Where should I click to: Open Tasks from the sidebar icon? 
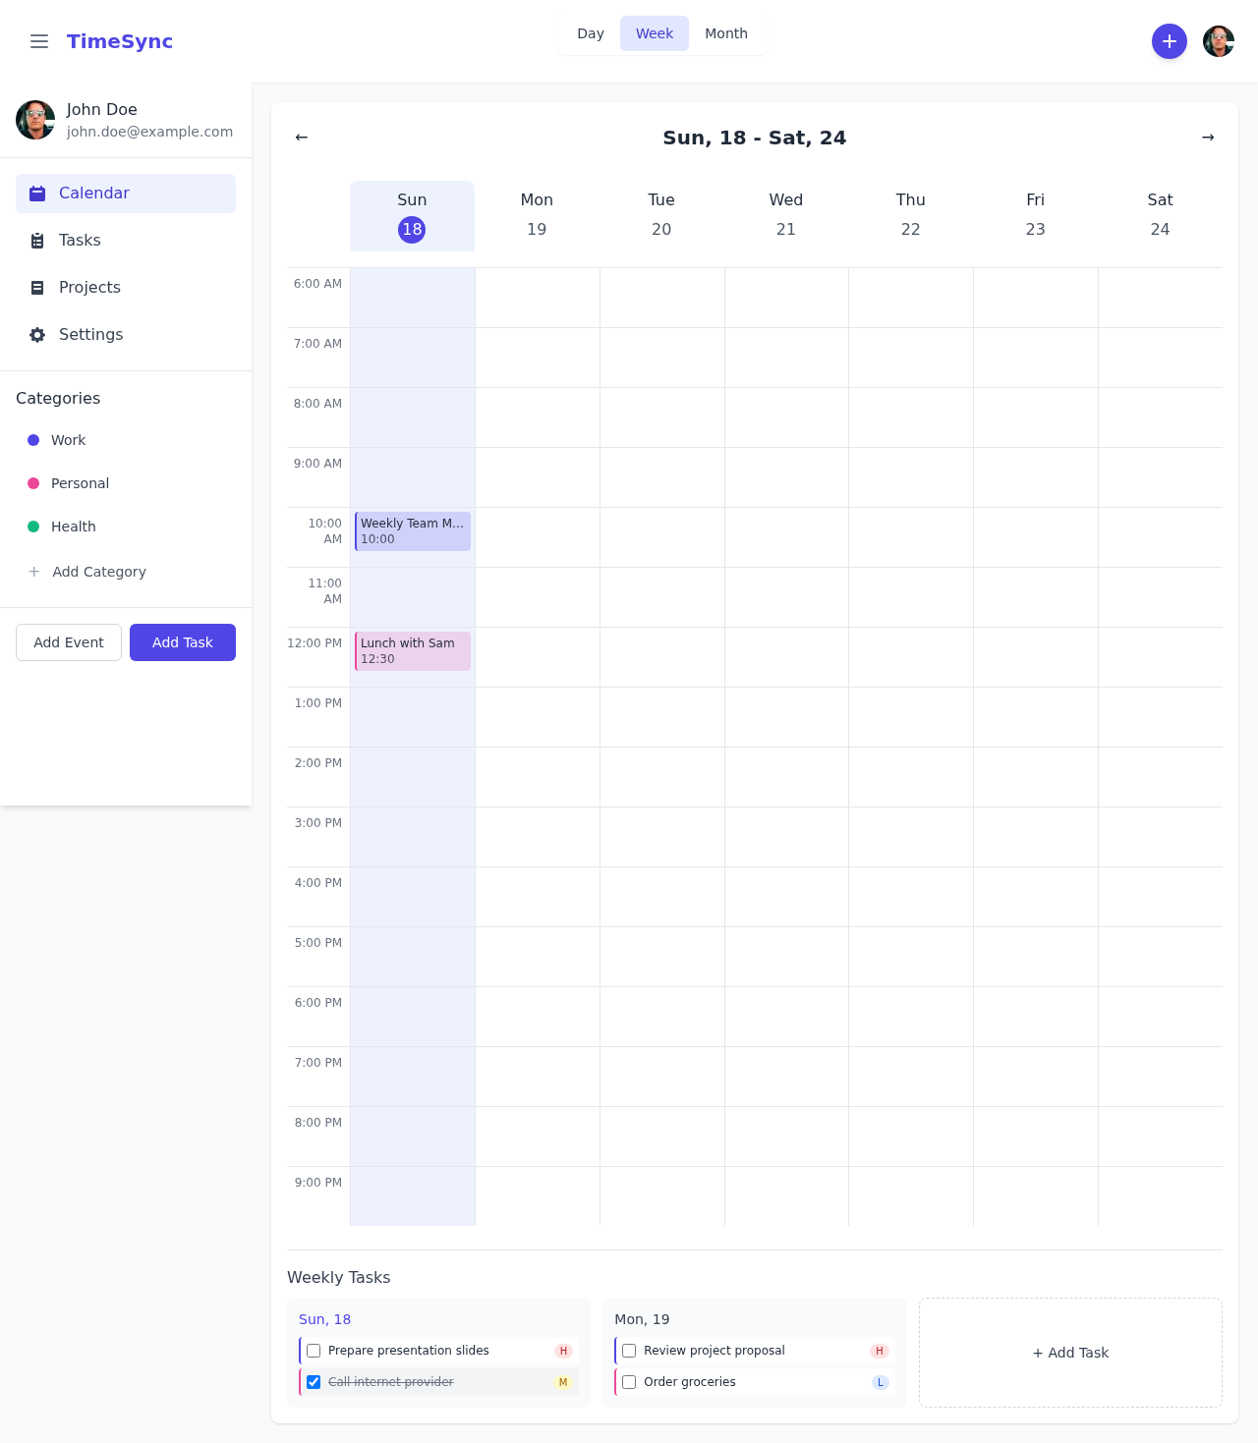click(36, 240)
